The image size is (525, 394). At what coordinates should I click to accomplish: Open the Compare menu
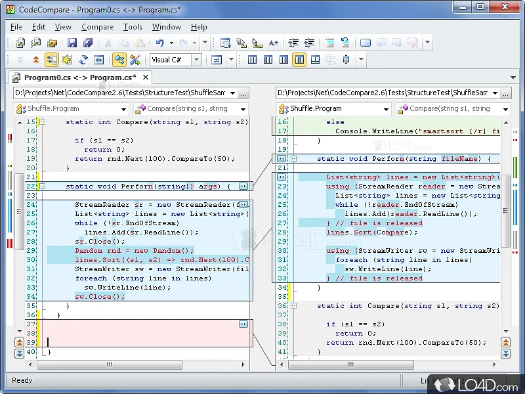(97, 27)
